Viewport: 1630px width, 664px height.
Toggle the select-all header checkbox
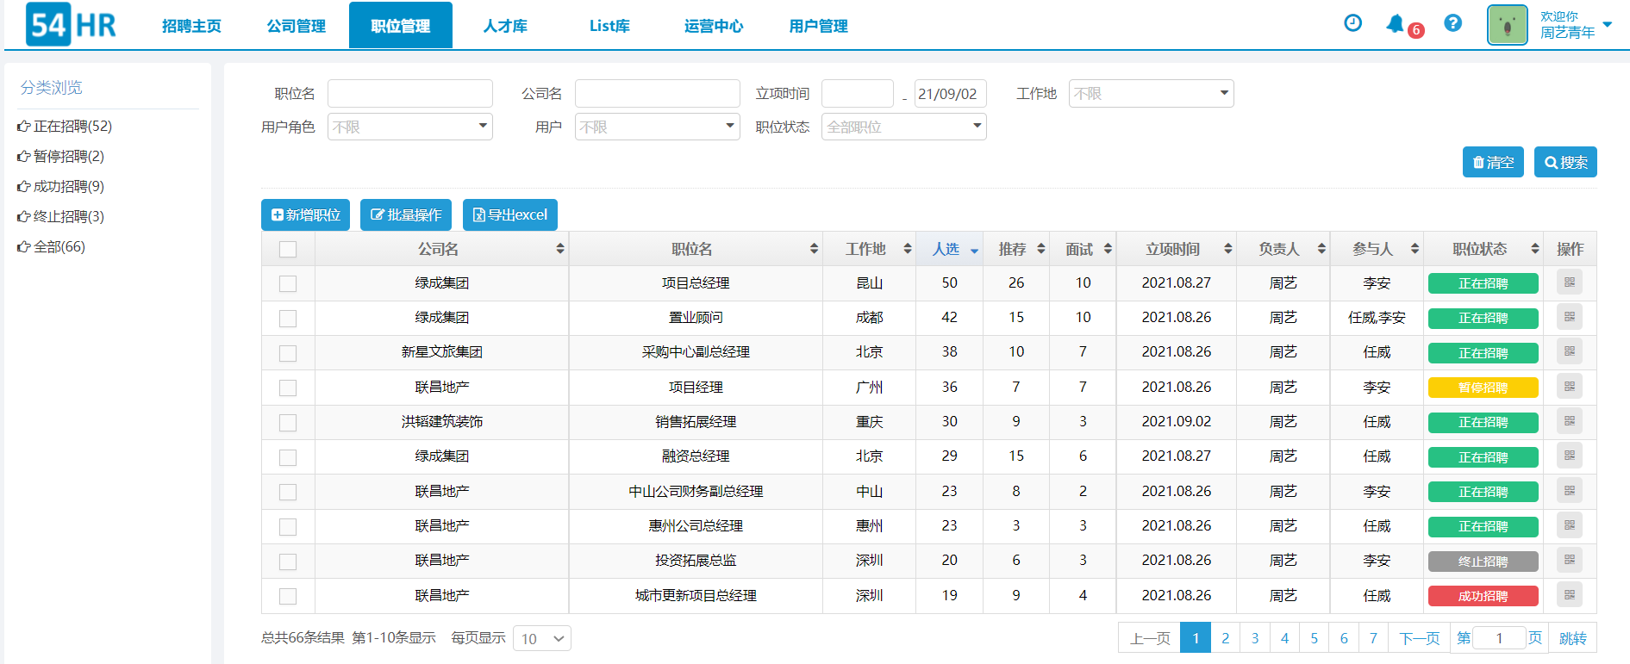click(288, 249)
